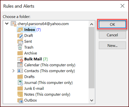Click the Bulk Mail blocked icon
The image size is (129, 107).
[20, 59]
